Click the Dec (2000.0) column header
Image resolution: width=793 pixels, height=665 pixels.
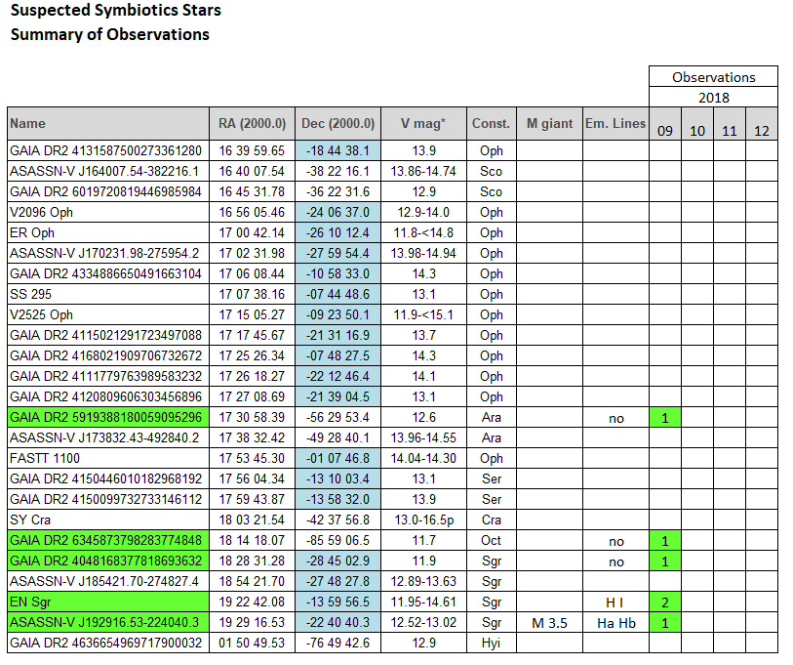point(337,124)
